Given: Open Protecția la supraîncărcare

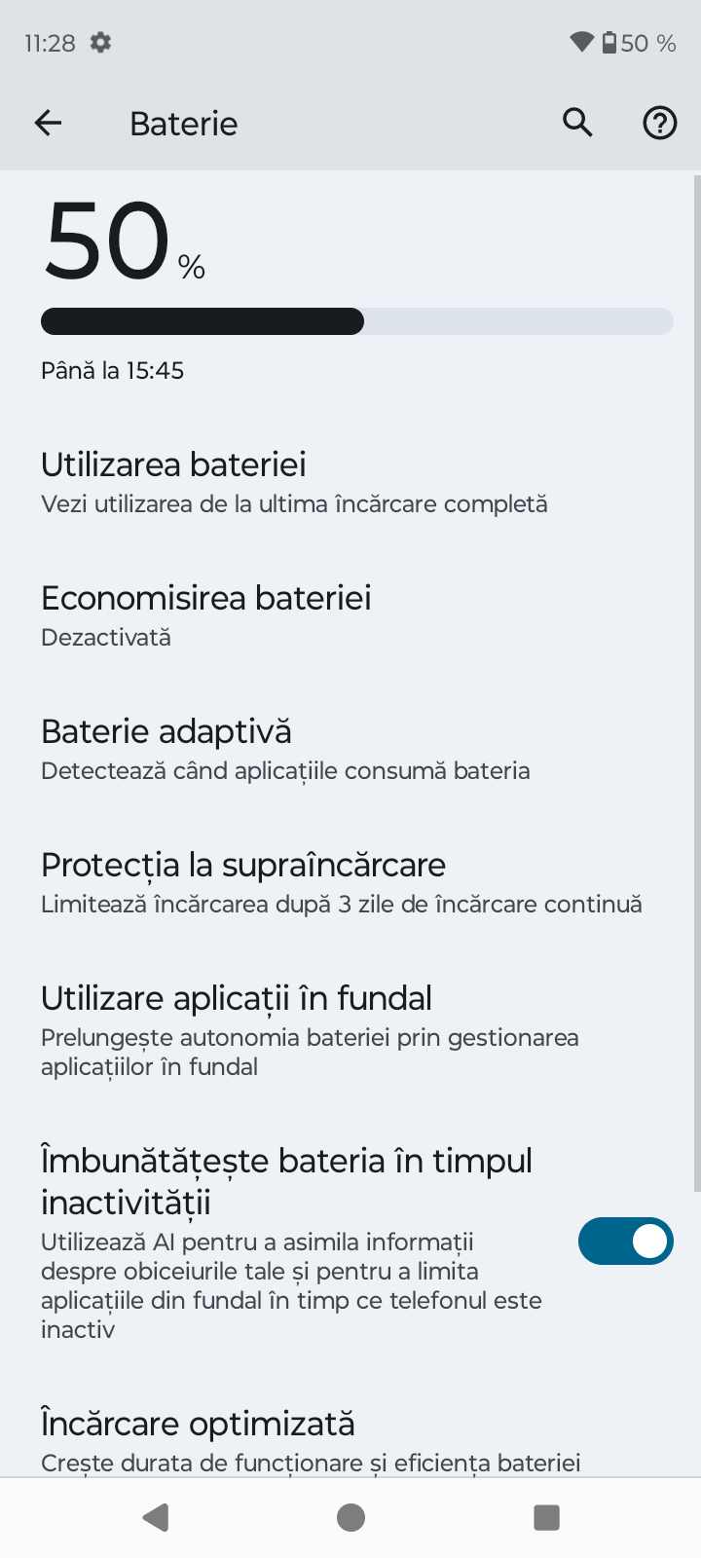Looking at the screenshot, I should pos(341,882).
